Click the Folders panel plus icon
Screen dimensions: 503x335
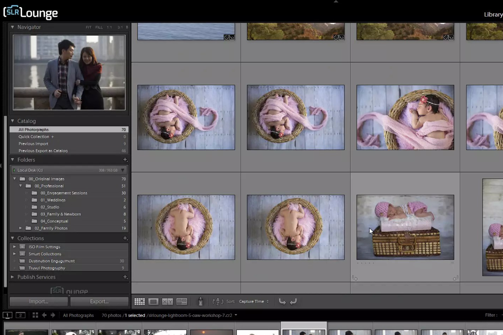[x=125, y=160]
